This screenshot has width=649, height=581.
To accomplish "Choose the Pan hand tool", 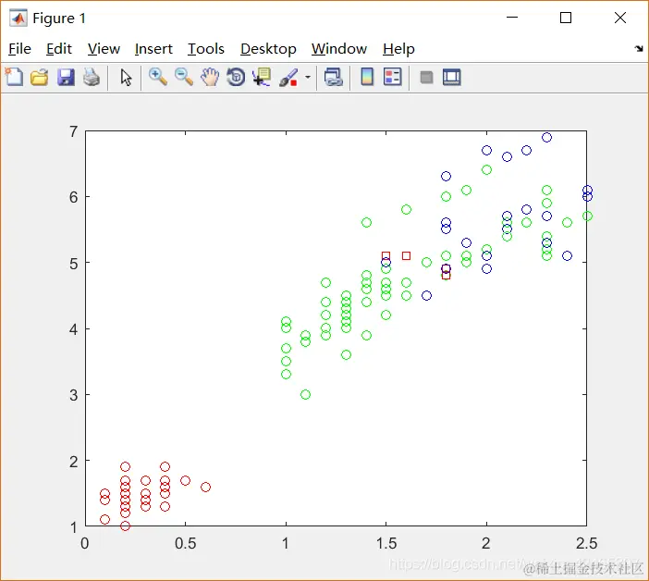I will (210, 78).
